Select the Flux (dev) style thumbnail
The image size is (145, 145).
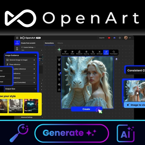click(x=31, y=106)
